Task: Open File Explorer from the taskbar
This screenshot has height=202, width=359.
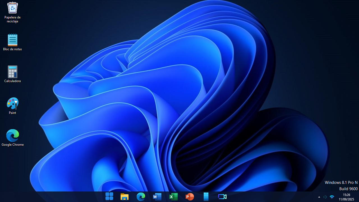Action: [125, 197]
